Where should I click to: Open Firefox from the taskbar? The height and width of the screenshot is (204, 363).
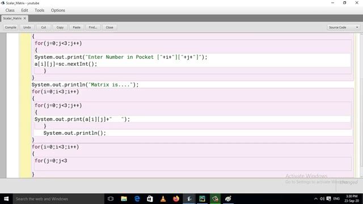point(176,199)
